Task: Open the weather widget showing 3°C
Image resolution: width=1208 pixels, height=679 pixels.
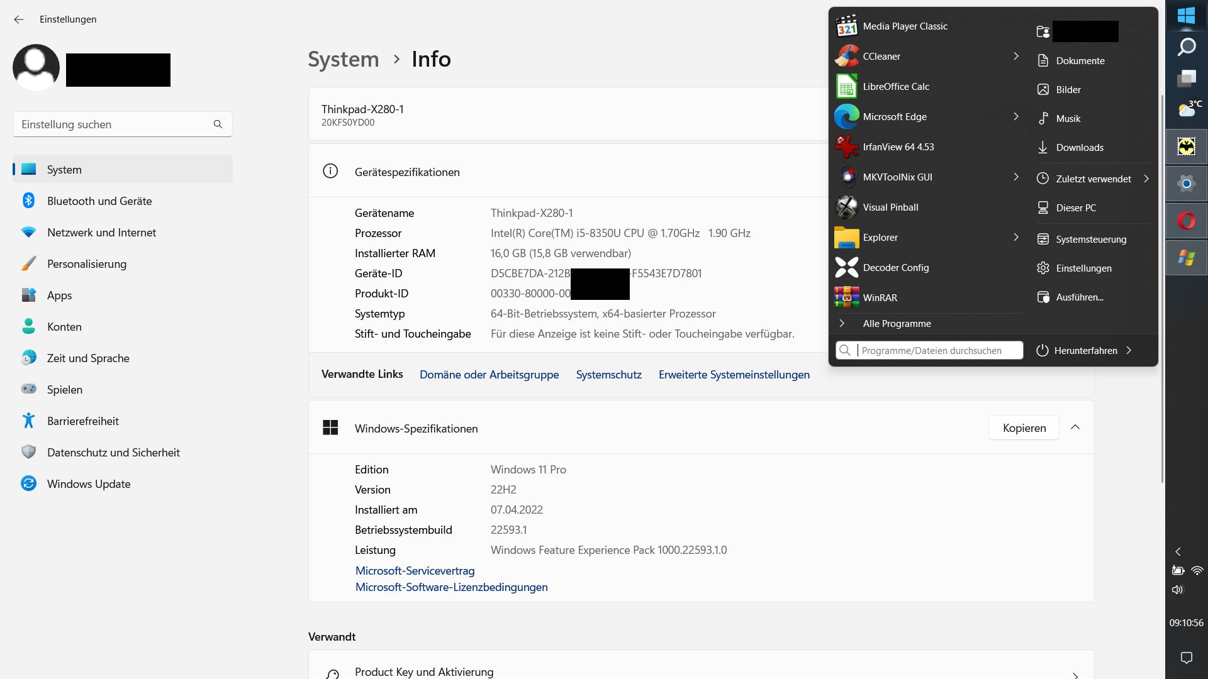Action: click(x=1188, y=109)
